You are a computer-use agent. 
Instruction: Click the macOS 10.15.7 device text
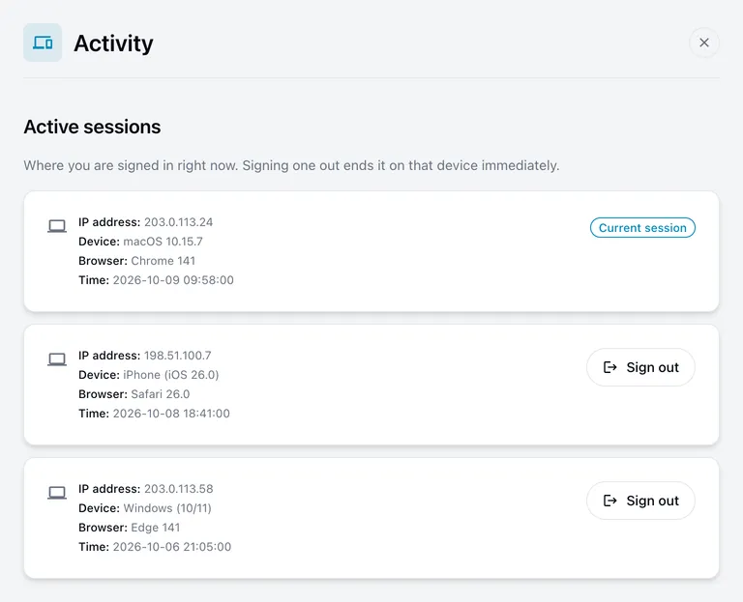(x=163, y=242)
